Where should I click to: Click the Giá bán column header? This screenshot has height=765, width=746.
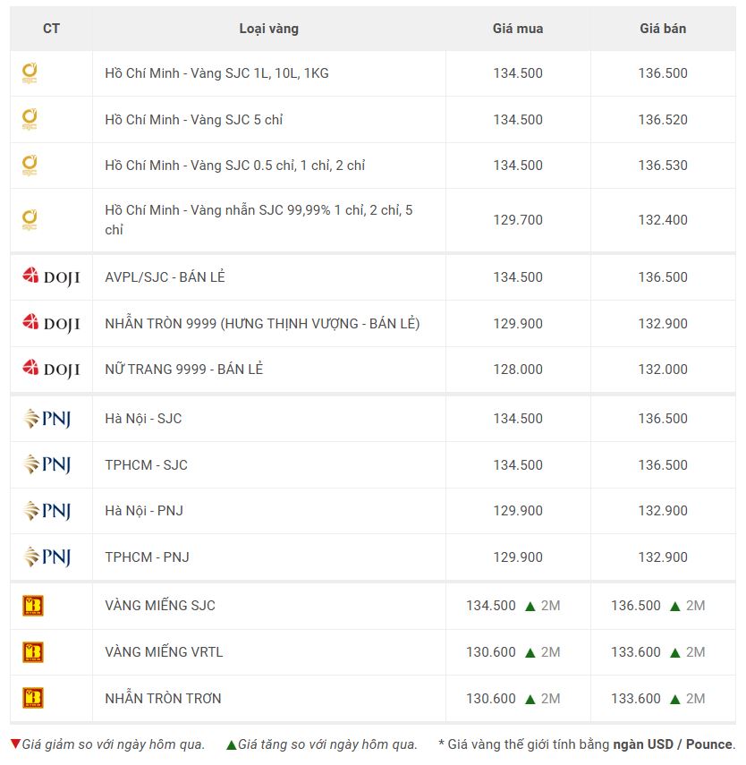(663, 29)
